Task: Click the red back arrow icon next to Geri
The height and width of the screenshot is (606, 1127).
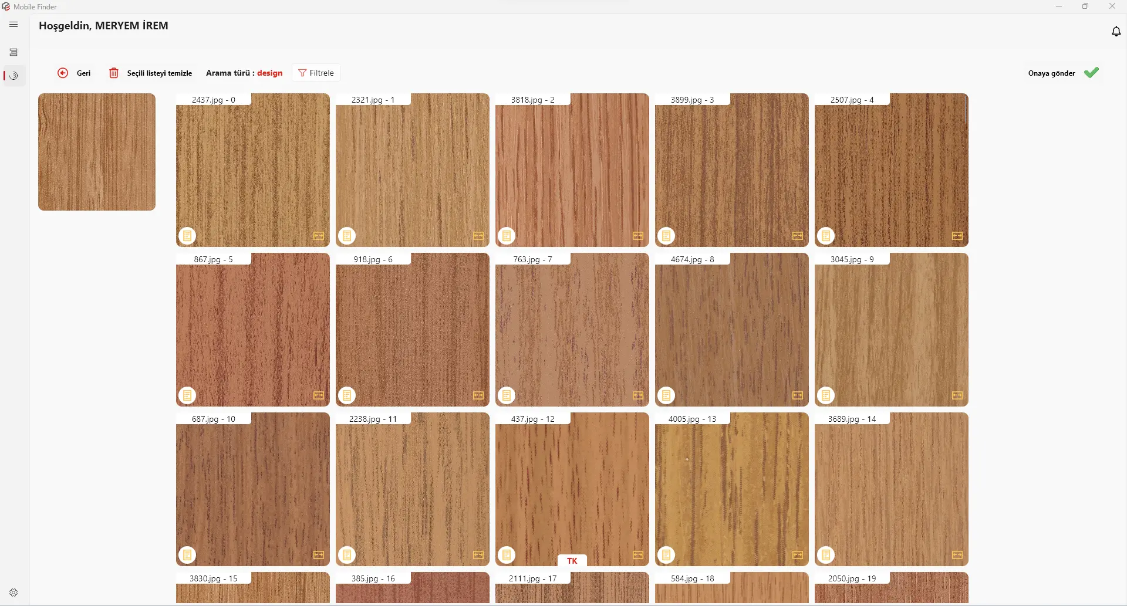Action: pos(63,73)
